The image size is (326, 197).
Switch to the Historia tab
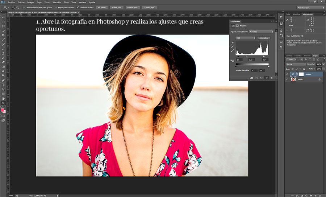tap(307, 56)
